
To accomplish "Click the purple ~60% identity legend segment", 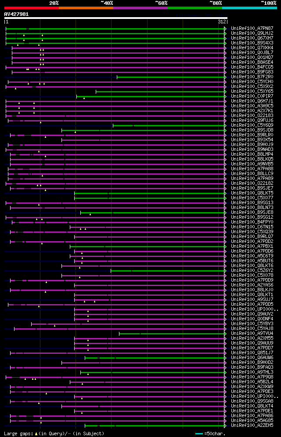I will [140, 8].
